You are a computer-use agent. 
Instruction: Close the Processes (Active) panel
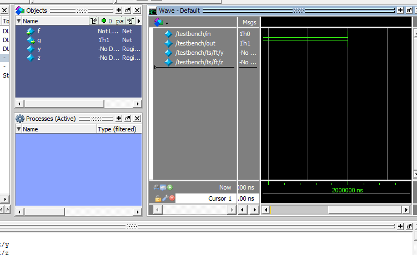click(x=137, y=118)
